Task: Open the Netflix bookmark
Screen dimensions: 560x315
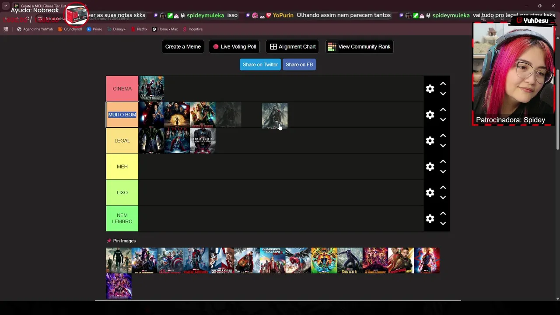Action: pyautogui.click(x=139, y=29)
